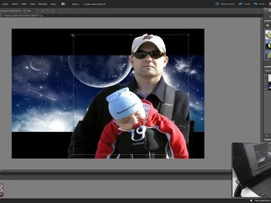Screen dimensions: 271x203
Task: Click the project bin photo thumbnail
Action: [2, 189]
